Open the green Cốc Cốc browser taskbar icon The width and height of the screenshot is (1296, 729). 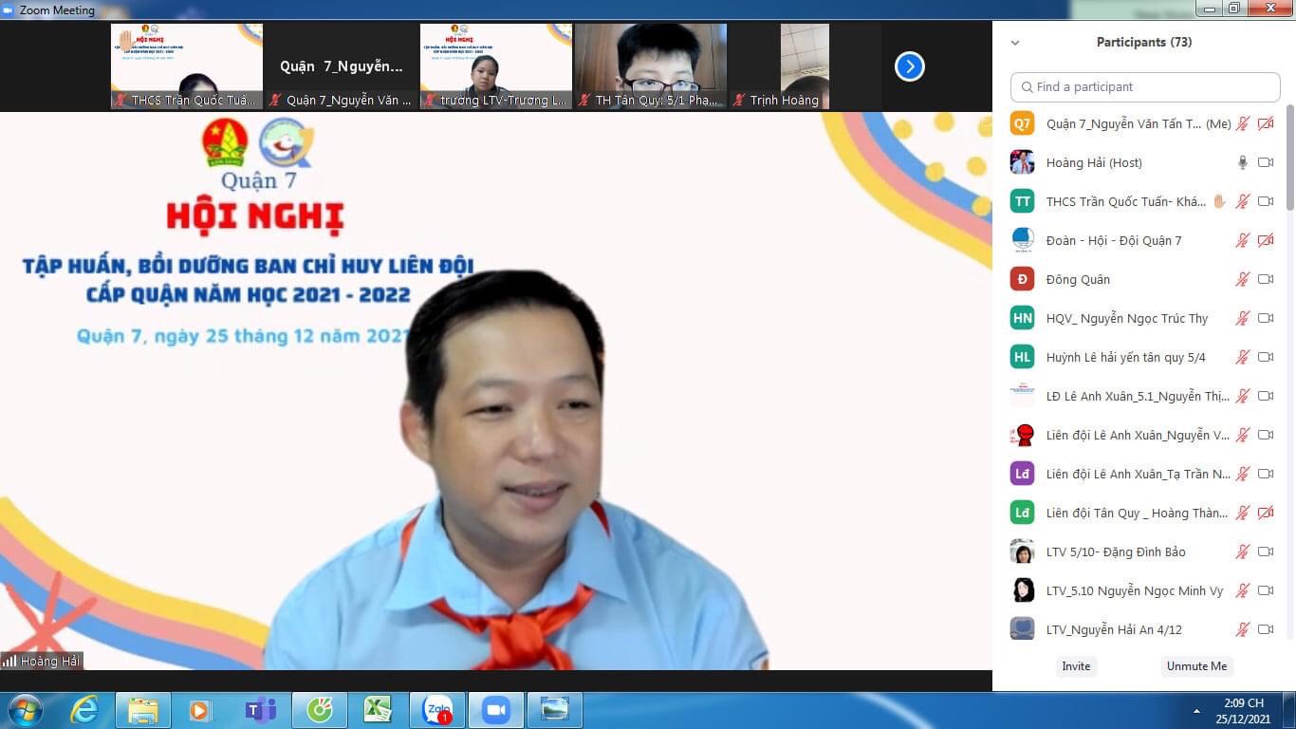pyautogui.click(x=320, y=710)
